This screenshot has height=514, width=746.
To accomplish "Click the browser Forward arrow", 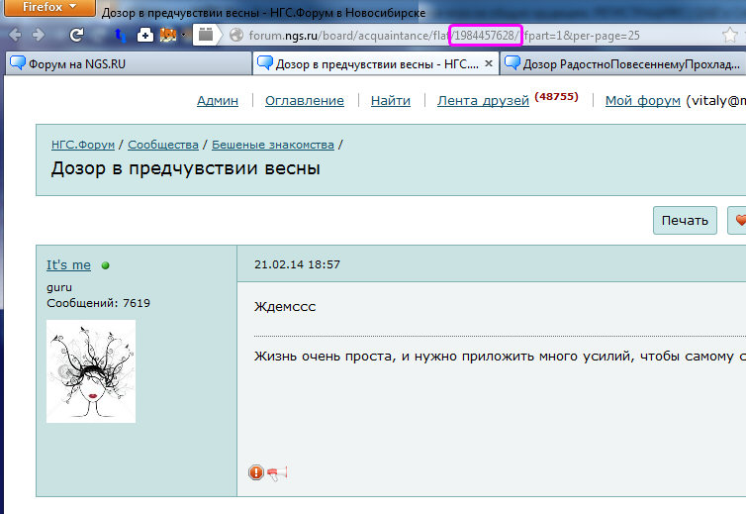I will point(39,35).
